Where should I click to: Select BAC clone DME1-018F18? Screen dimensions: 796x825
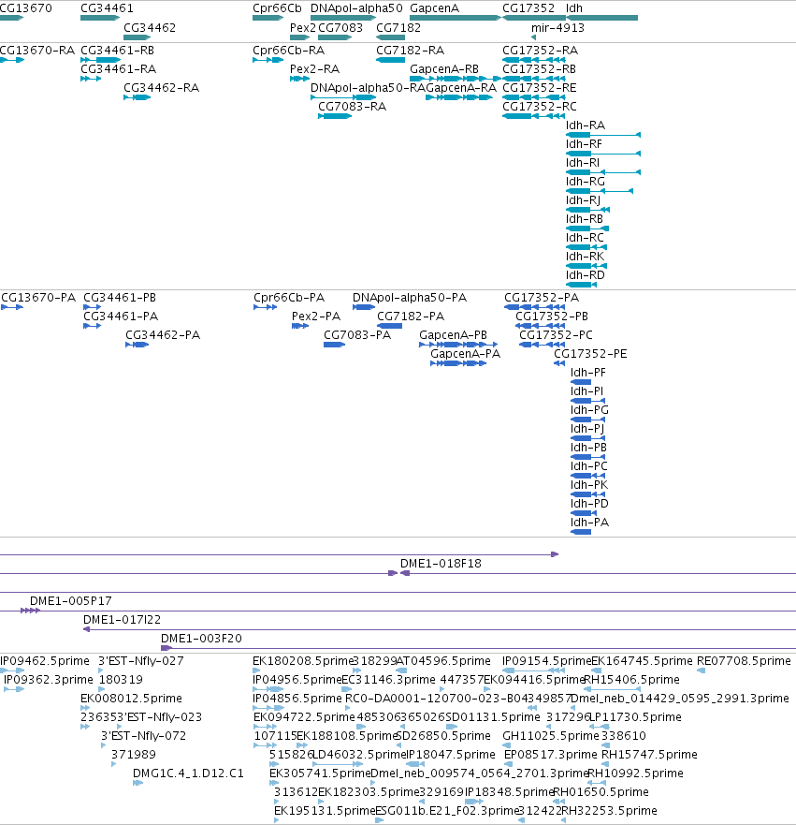441,564
